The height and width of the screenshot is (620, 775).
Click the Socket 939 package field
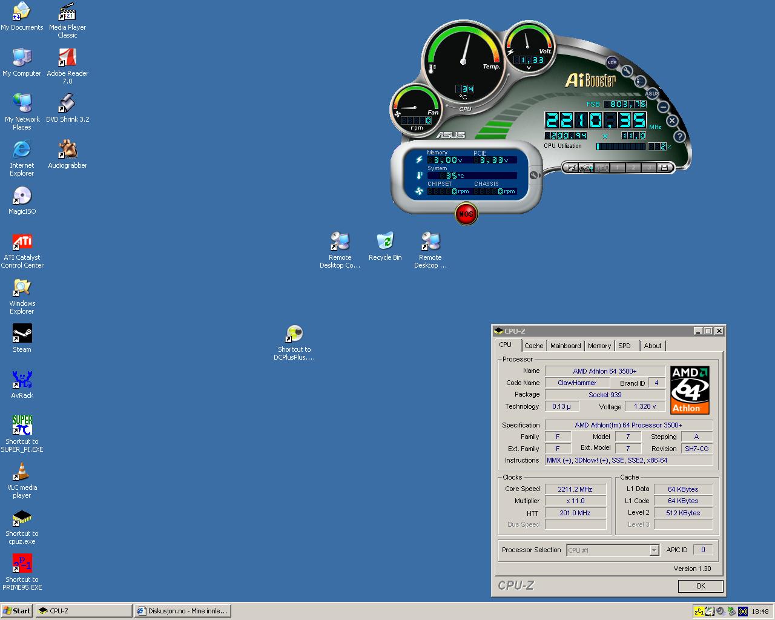click(605, 395)
